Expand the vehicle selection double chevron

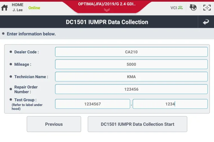[107, 10]
